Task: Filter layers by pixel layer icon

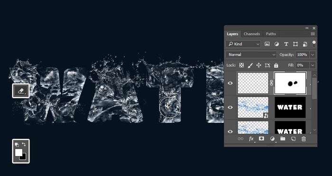Action: pyautogui.click(x=267, y=44)
